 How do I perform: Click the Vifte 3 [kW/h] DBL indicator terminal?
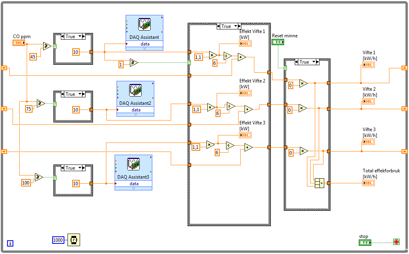tap(369, 142)
